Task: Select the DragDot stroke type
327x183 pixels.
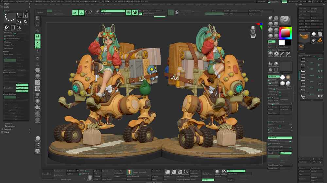Action: [19, 21]
